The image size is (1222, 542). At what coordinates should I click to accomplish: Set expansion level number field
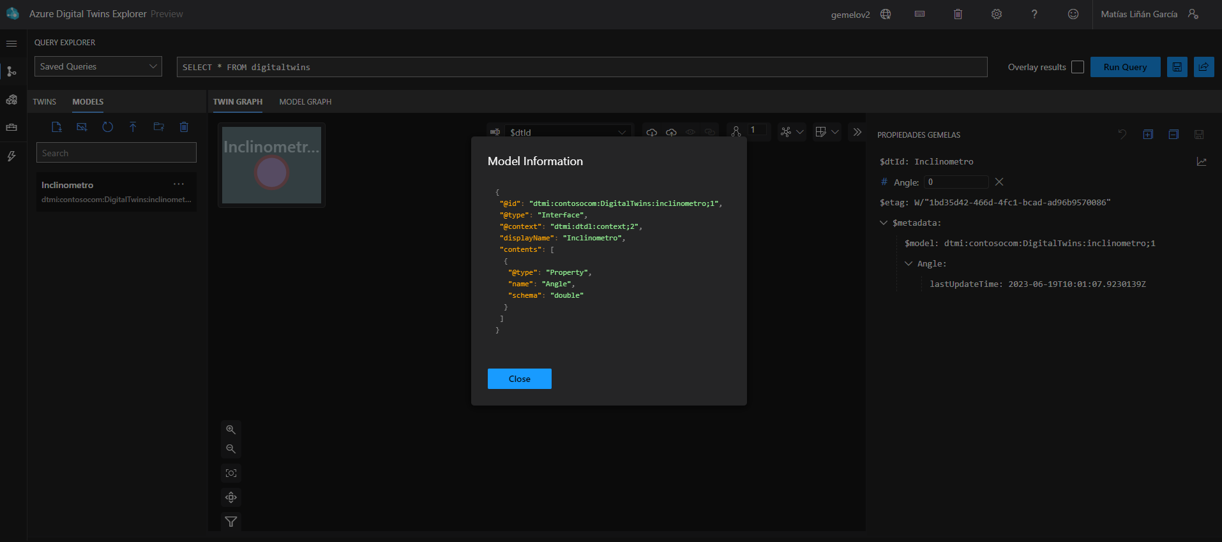point(758,130)
